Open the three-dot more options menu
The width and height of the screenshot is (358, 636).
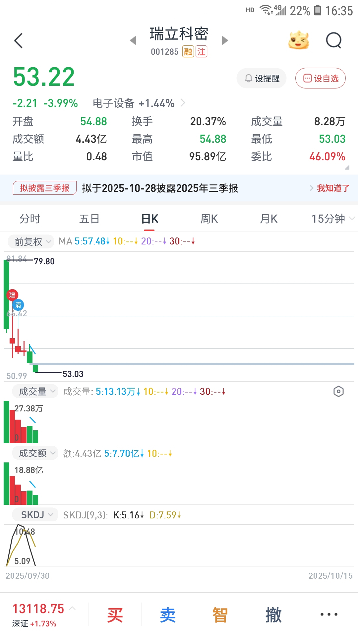(x=329, y=614)
